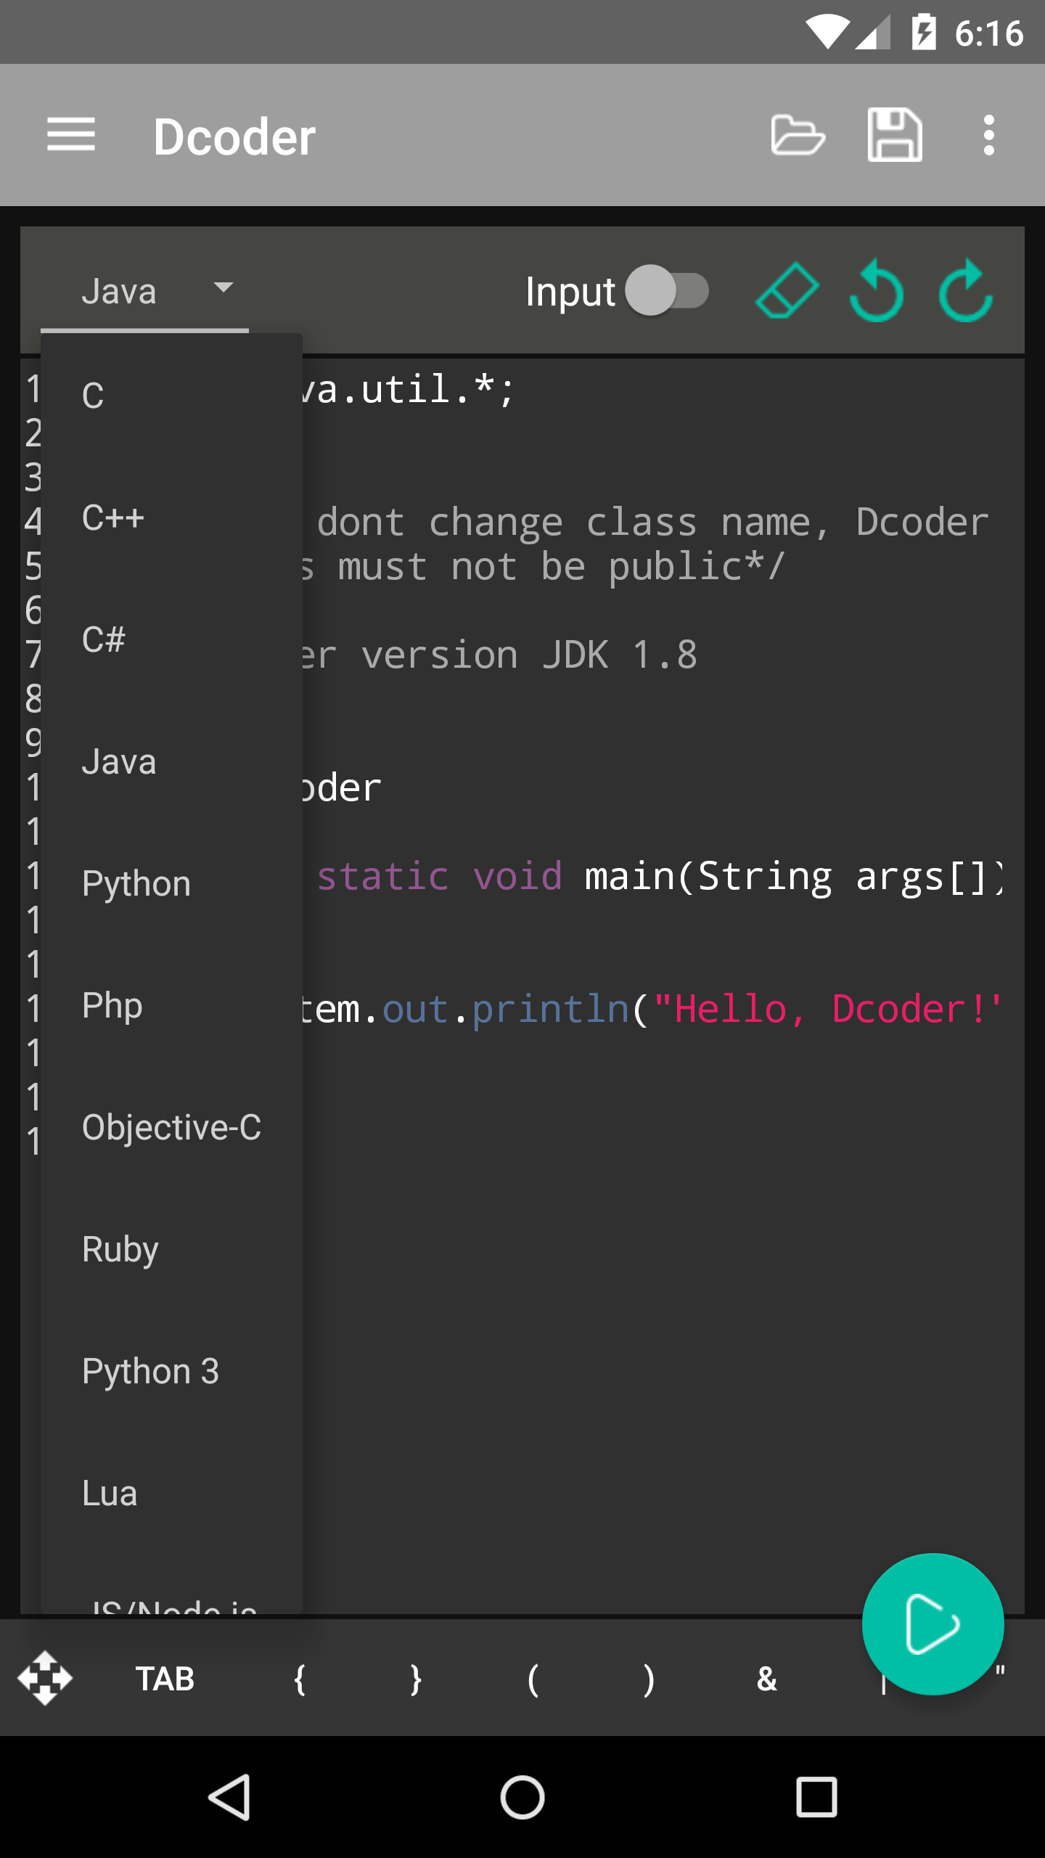Undo the last edit
Screen dimensions: 1045x1858
(x=877, y=290)
